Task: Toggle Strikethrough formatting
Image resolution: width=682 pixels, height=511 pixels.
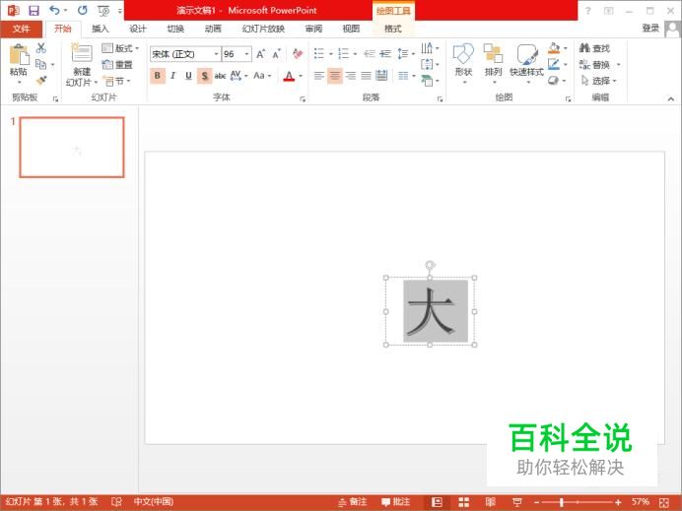Action: pyautogui.click(x=220, y=76)
